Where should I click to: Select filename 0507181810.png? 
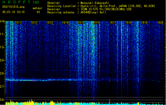pyautogui.click(x=13, y=7)
